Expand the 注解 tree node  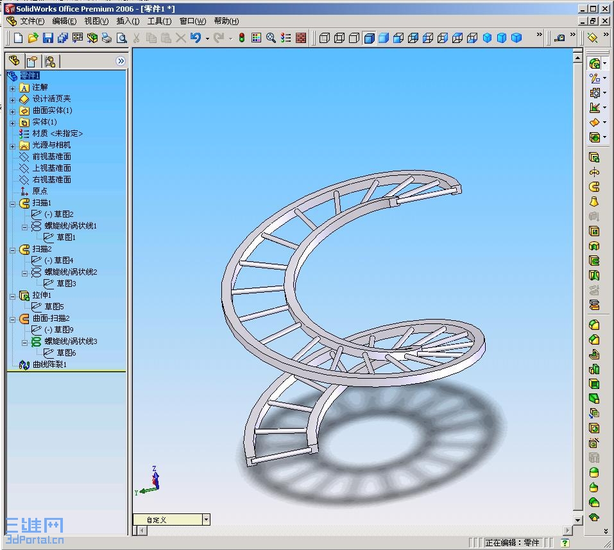coord(13,89)
